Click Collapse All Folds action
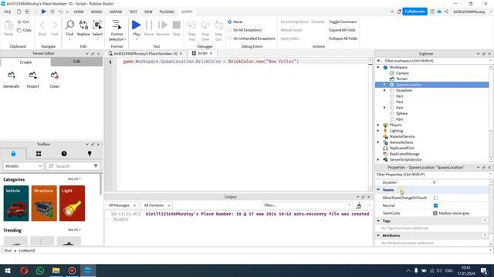Image resolution: width=494 pixels, height=277 pixels. pyautogui.click(x=343, y=38)
